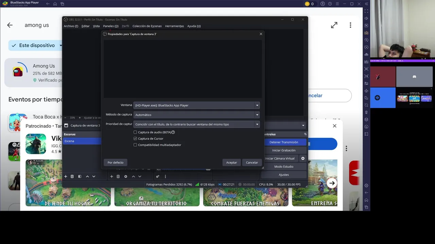Viewport: 435px width, 244px height.
Task: Open OBS Ajustes button
Action: (x=284, y=175)
